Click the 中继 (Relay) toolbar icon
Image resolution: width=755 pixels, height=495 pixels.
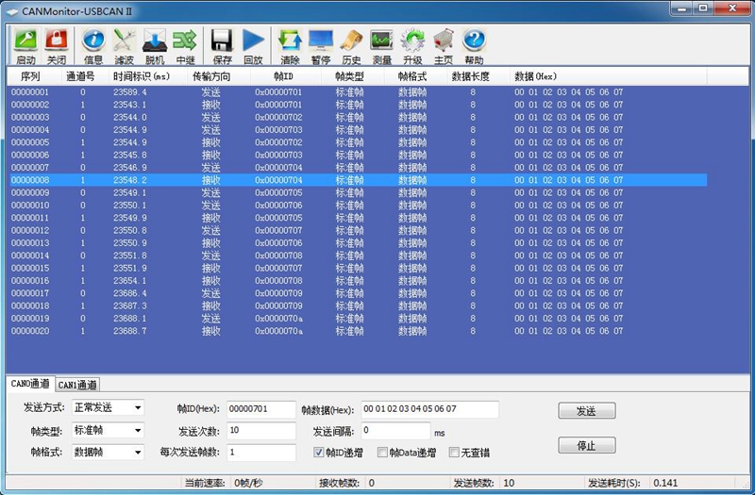point(185,41)
